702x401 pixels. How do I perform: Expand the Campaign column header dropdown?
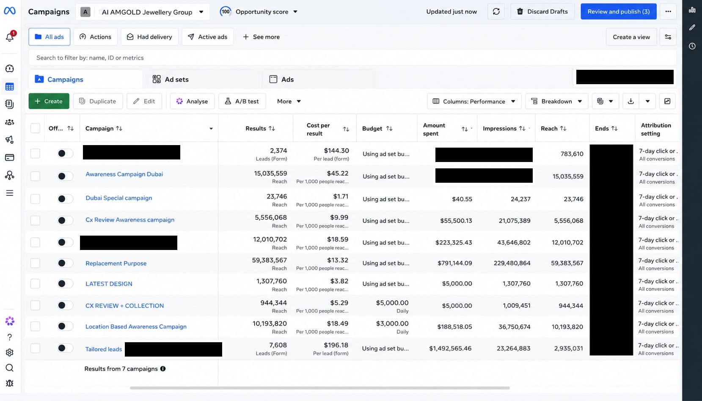[x=211, y=129]
